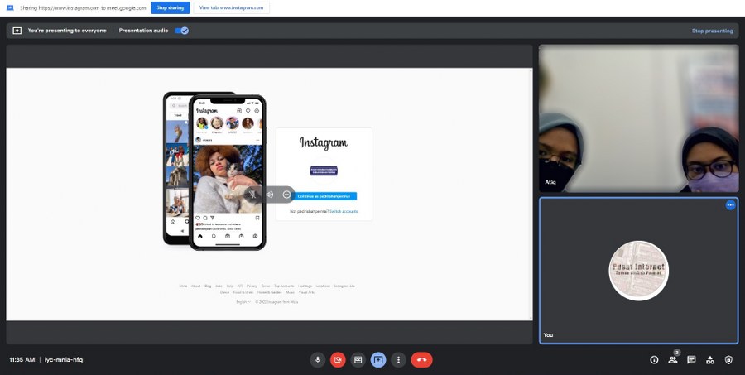Open the About footer link

click(195, 286)
